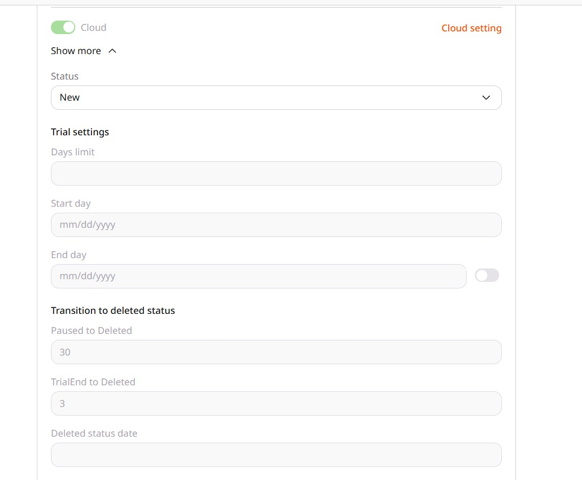Select the Start day date field
Viewport: 582px width, 480px height.
[x=276, y=225]
